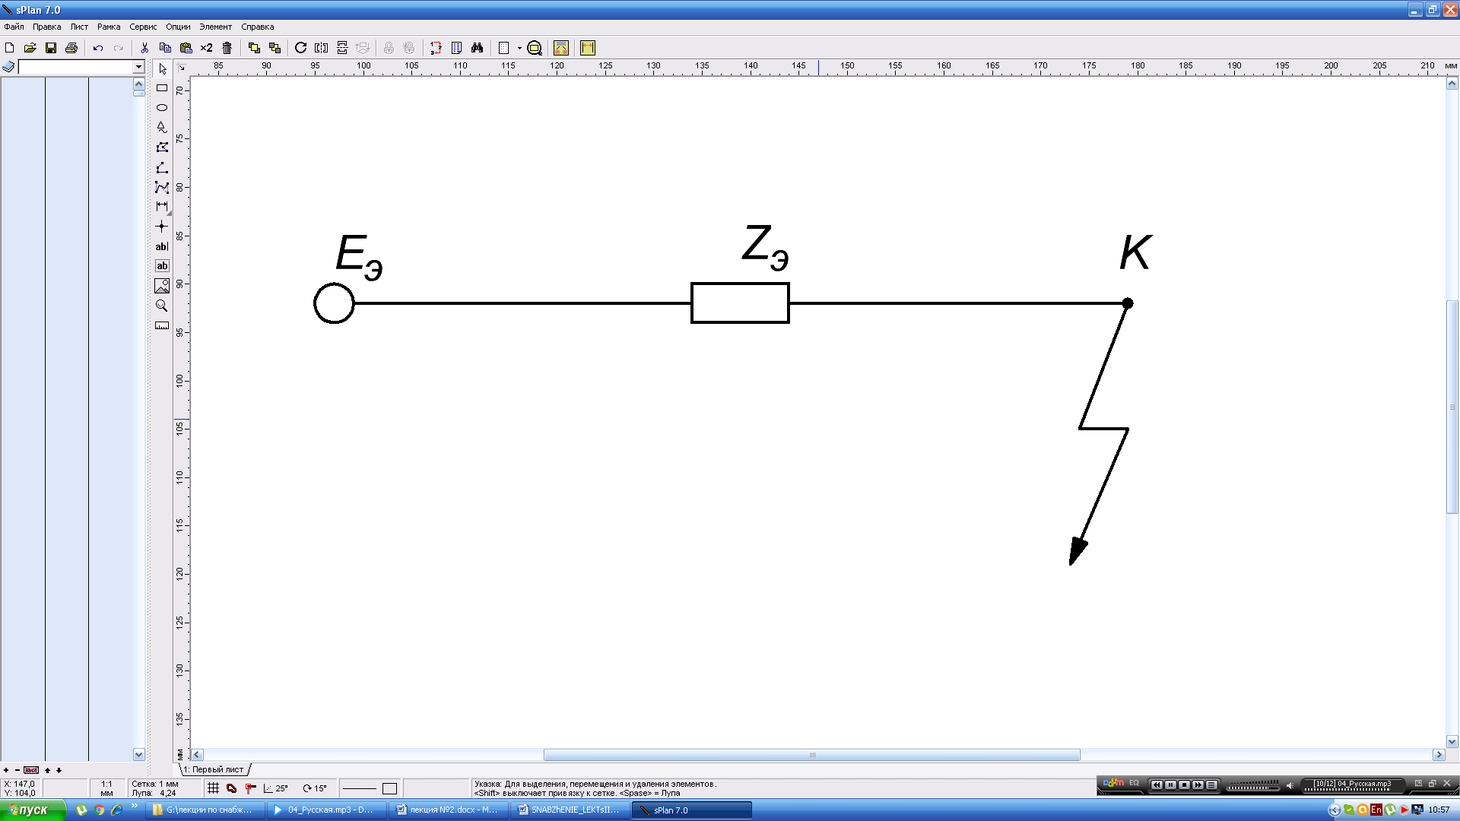This screenshot has width=1460, height=821.
Task: Toggle the rubber band mode icon
Action: click(x=232, y=788)
